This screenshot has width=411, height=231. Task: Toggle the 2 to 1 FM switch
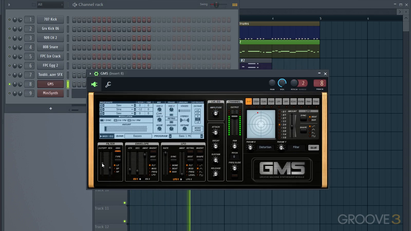[116, 120]
